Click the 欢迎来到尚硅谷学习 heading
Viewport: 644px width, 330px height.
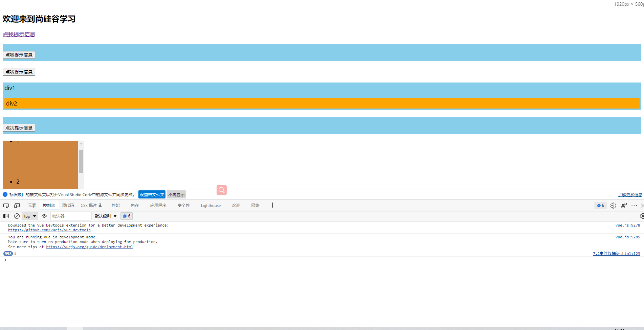coord(39,19)
